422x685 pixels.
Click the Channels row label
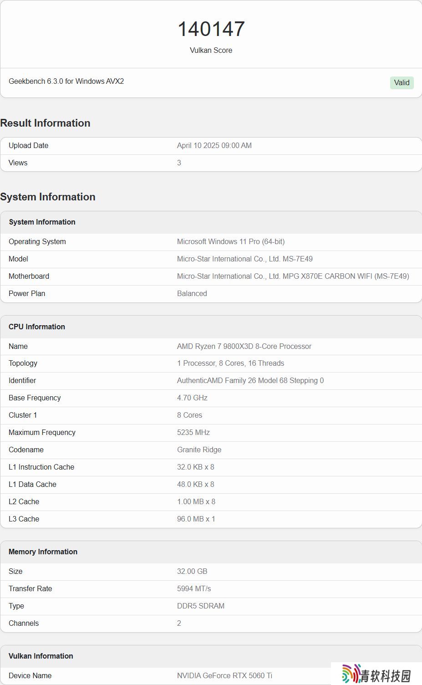(24, 624)
